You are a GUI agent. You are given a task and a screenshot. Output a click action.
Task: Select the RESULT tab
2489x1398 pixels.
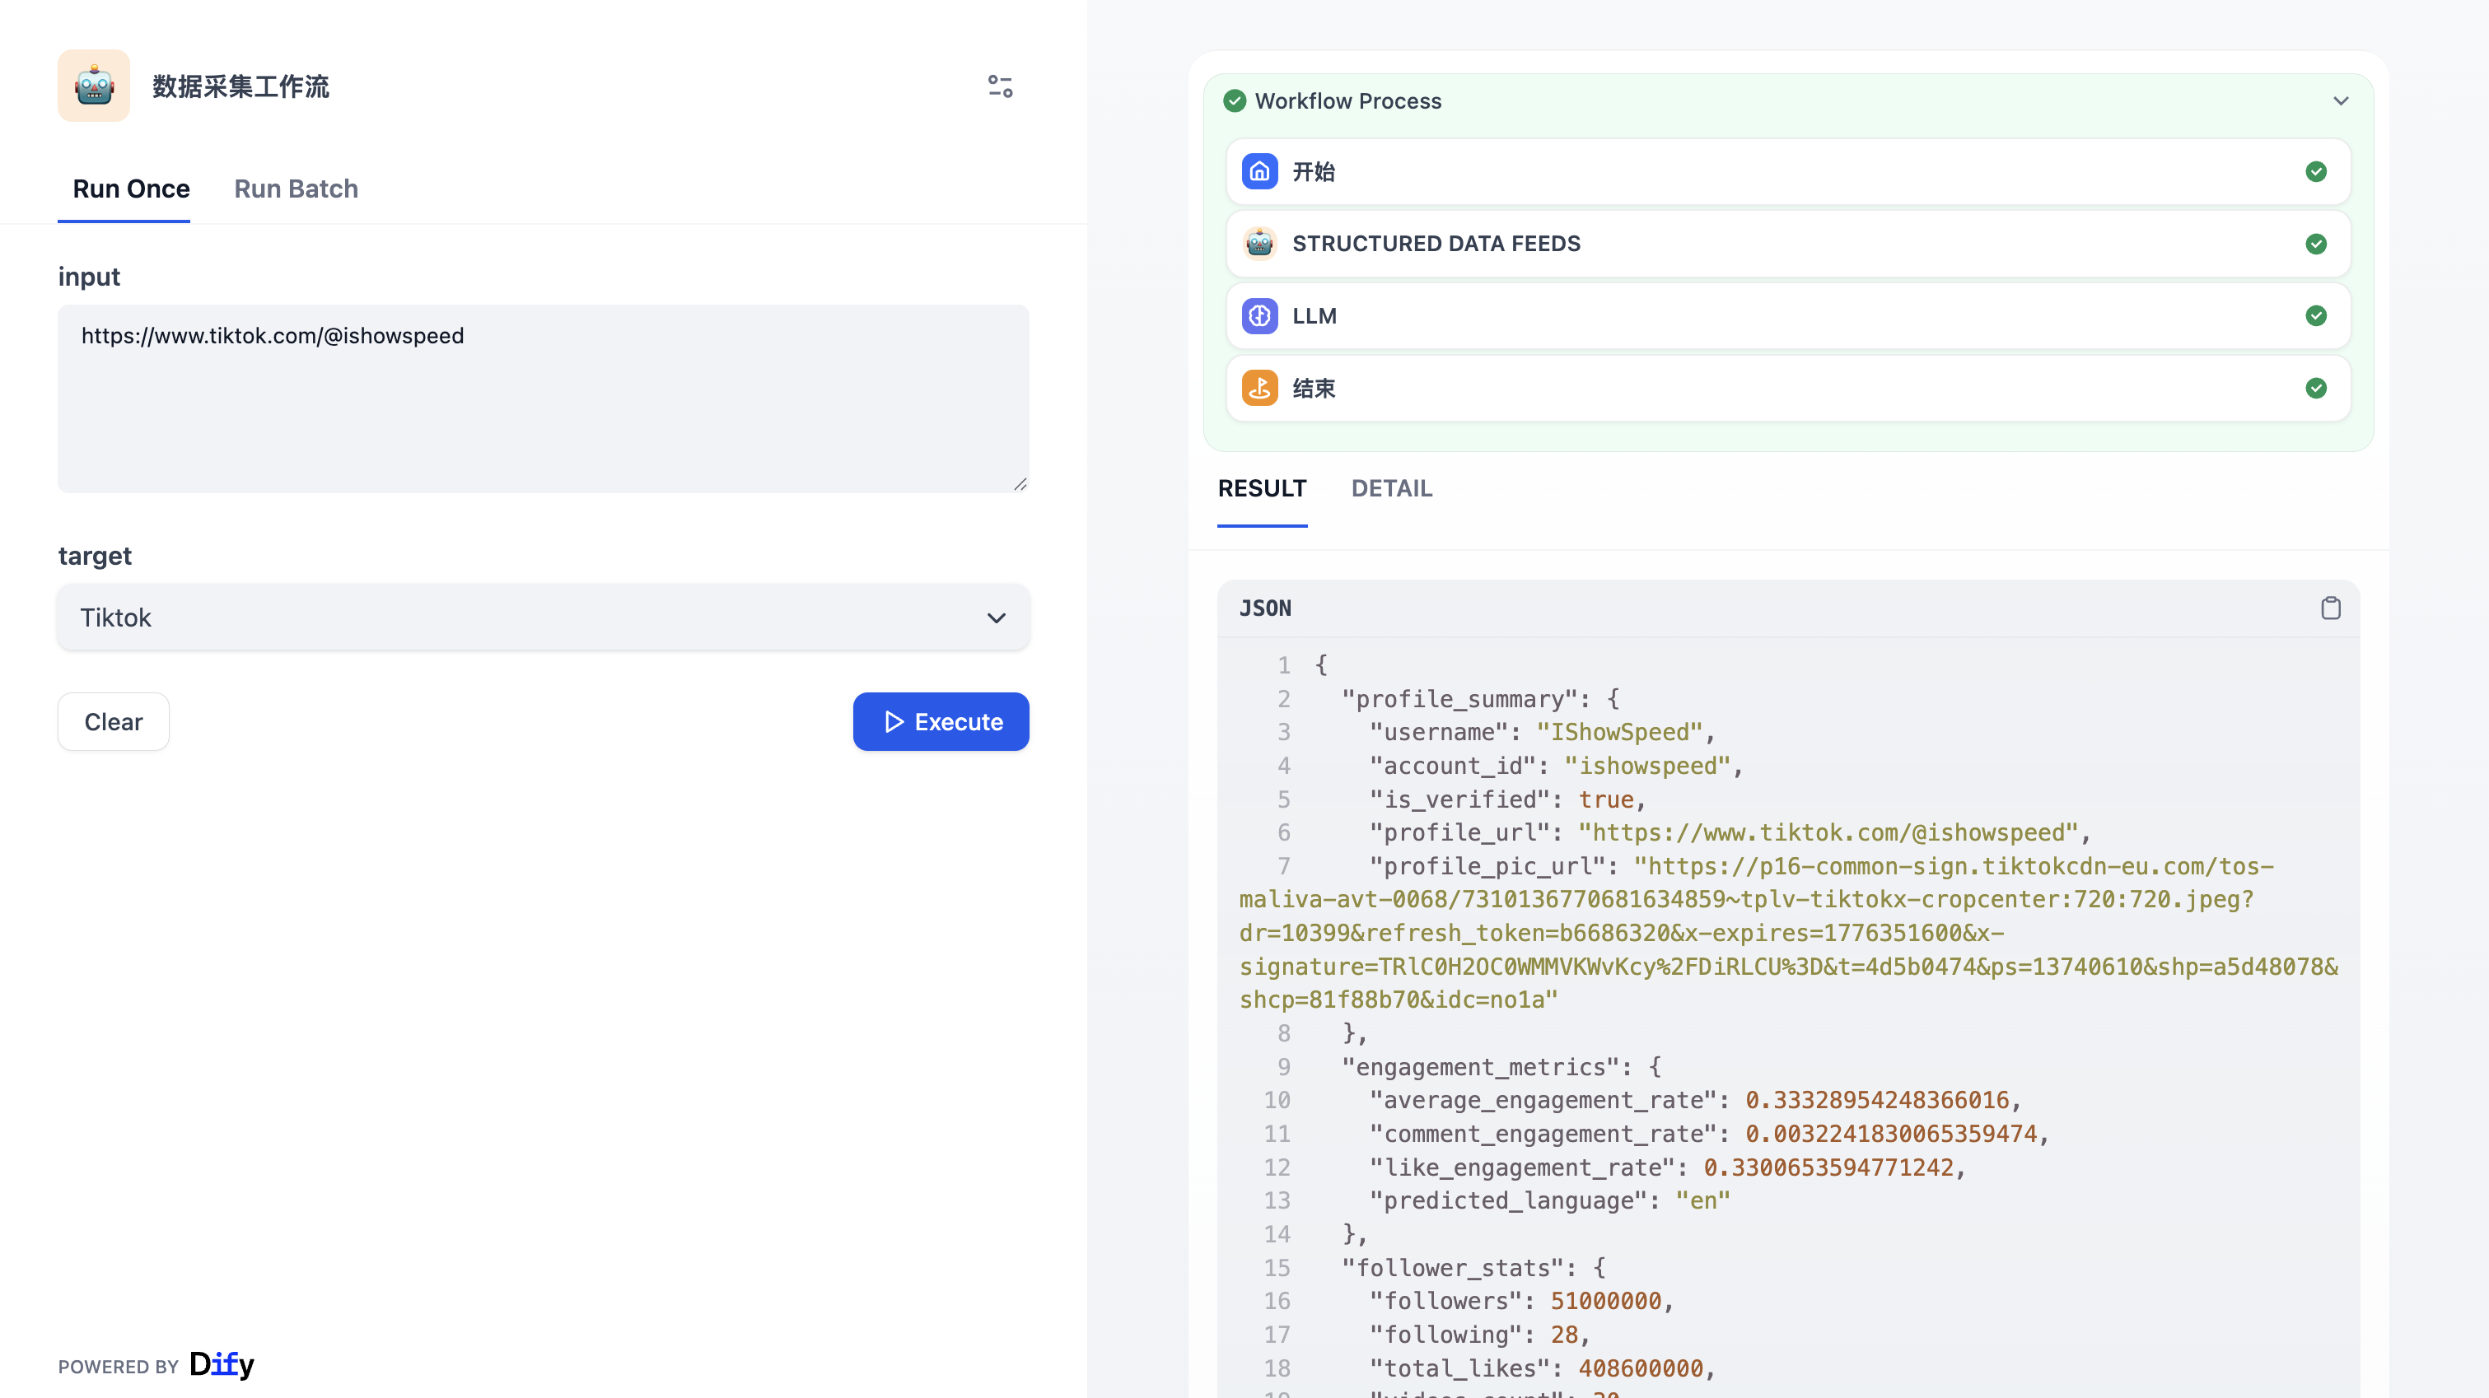(x=1261, y=489)
